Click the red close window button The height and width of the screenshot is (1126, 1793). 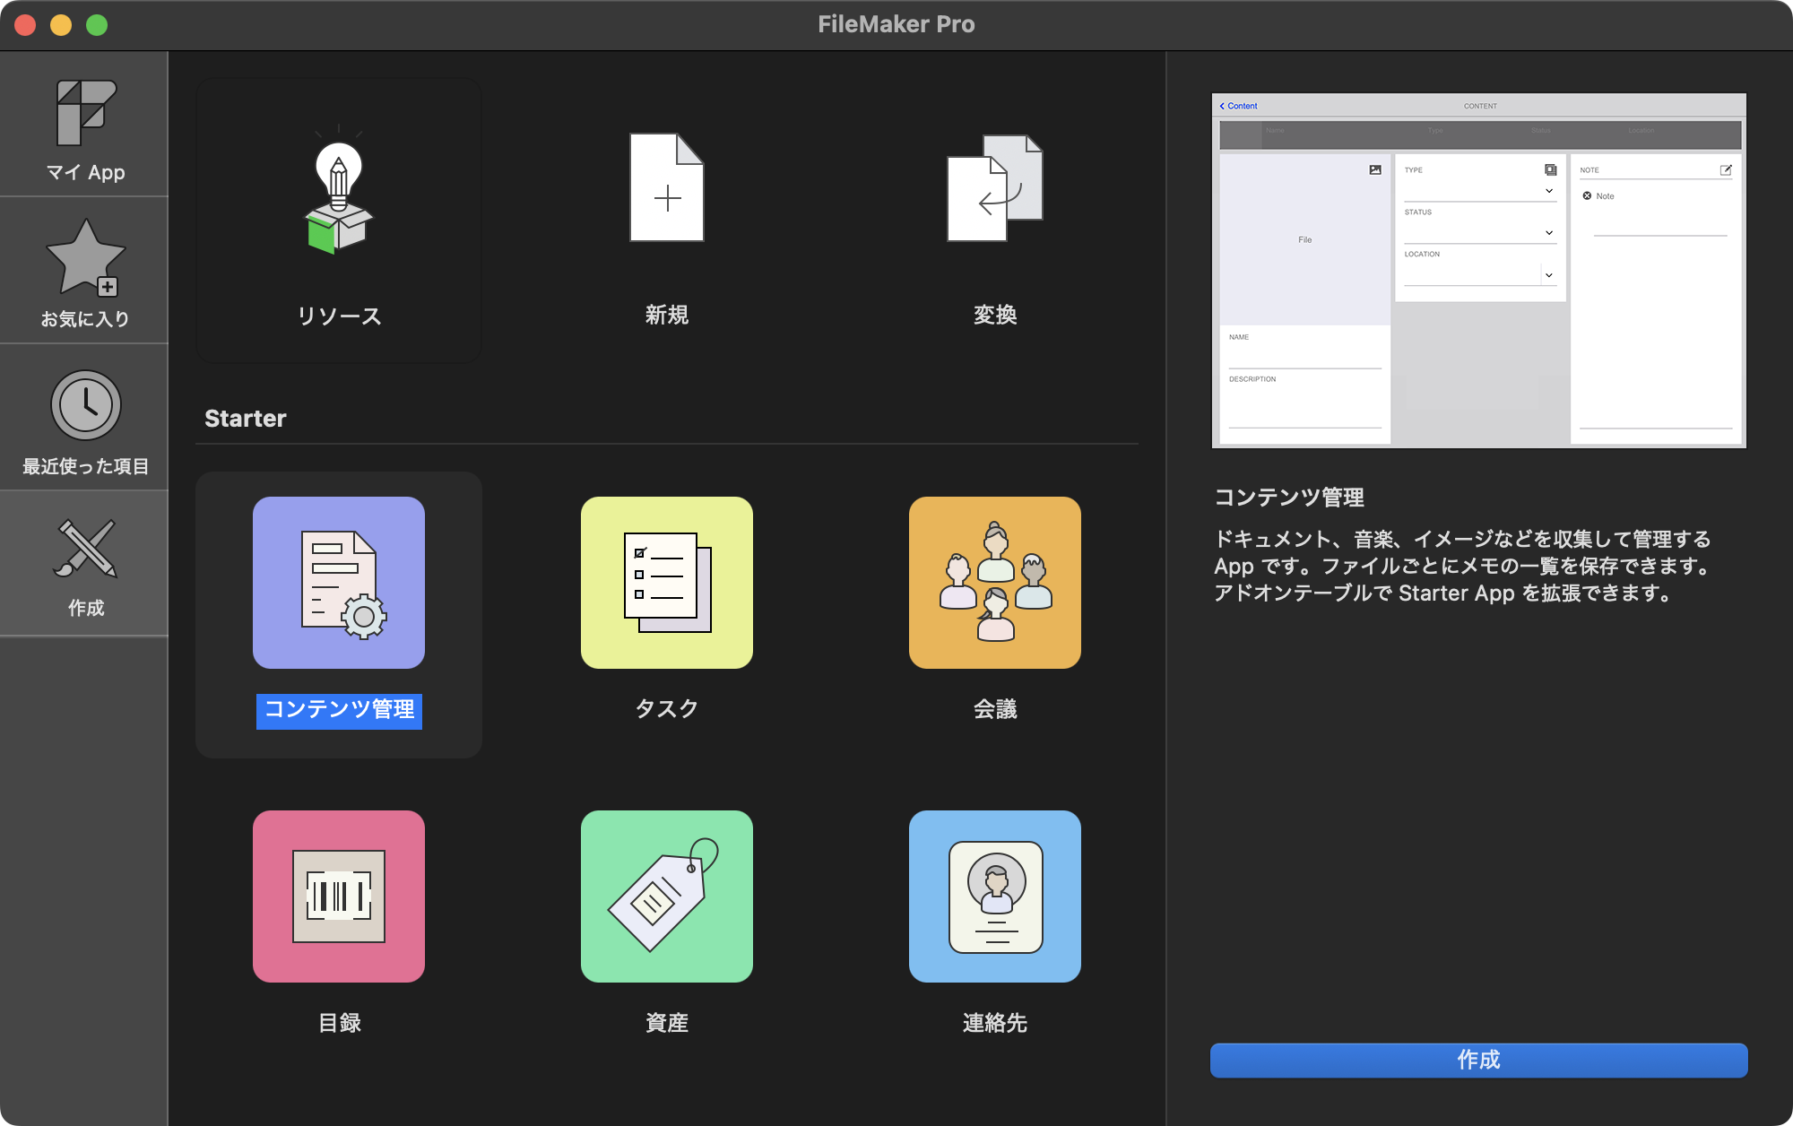25,25
